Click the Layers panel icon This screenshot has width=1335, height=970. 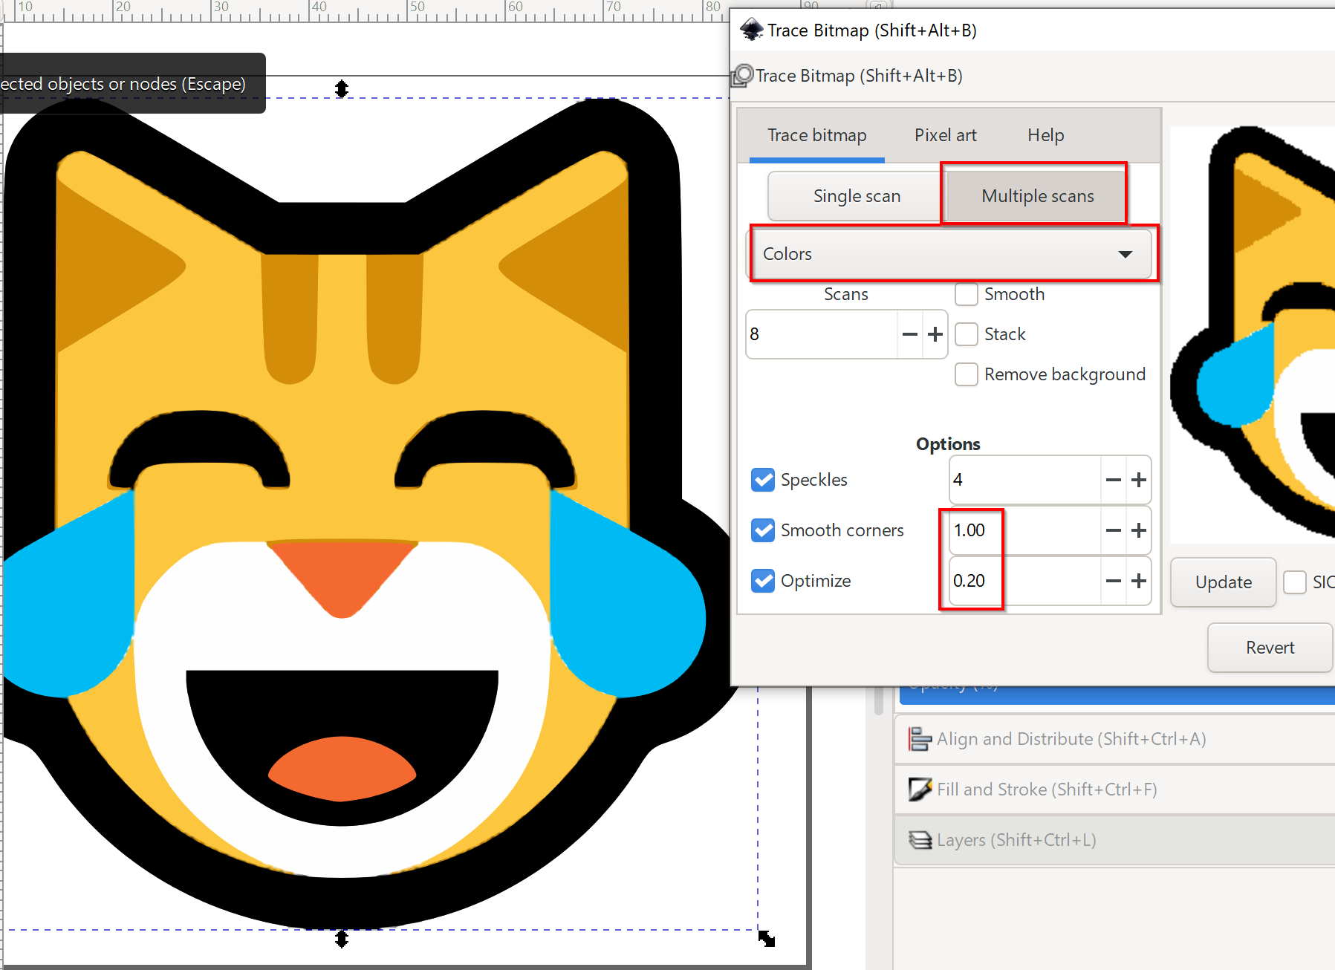click(x=920, y=840)
